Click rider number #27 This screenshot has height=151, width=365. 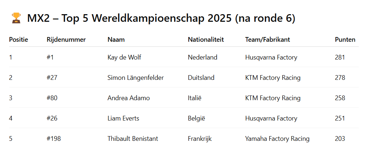(52, 78)
